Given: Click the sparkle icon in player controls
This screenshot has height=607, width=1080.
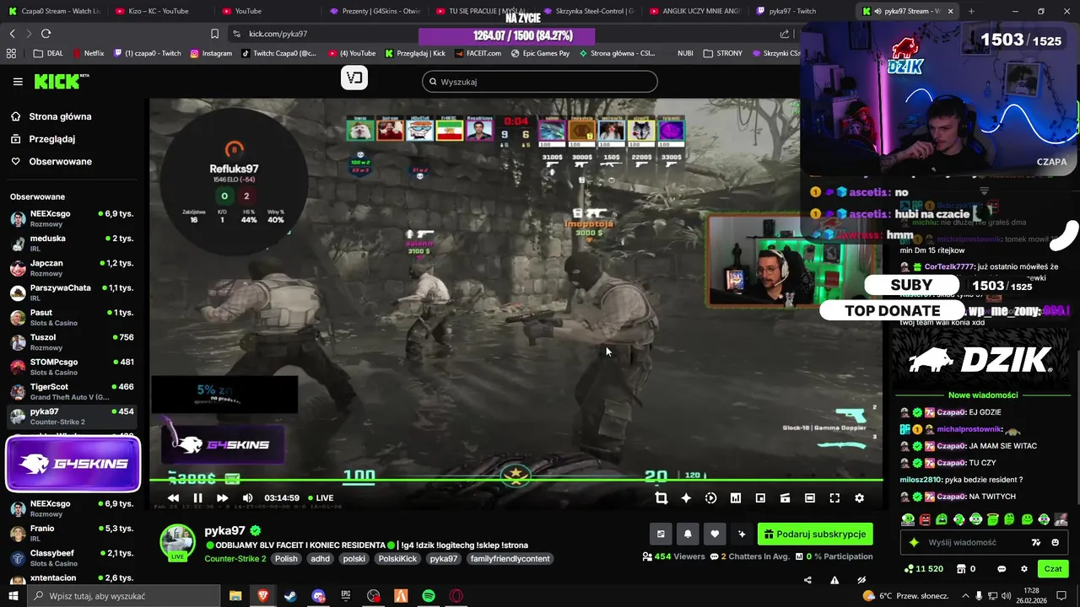Looking at the screenshot, I should pyautogui.click(x=686, y=498).
